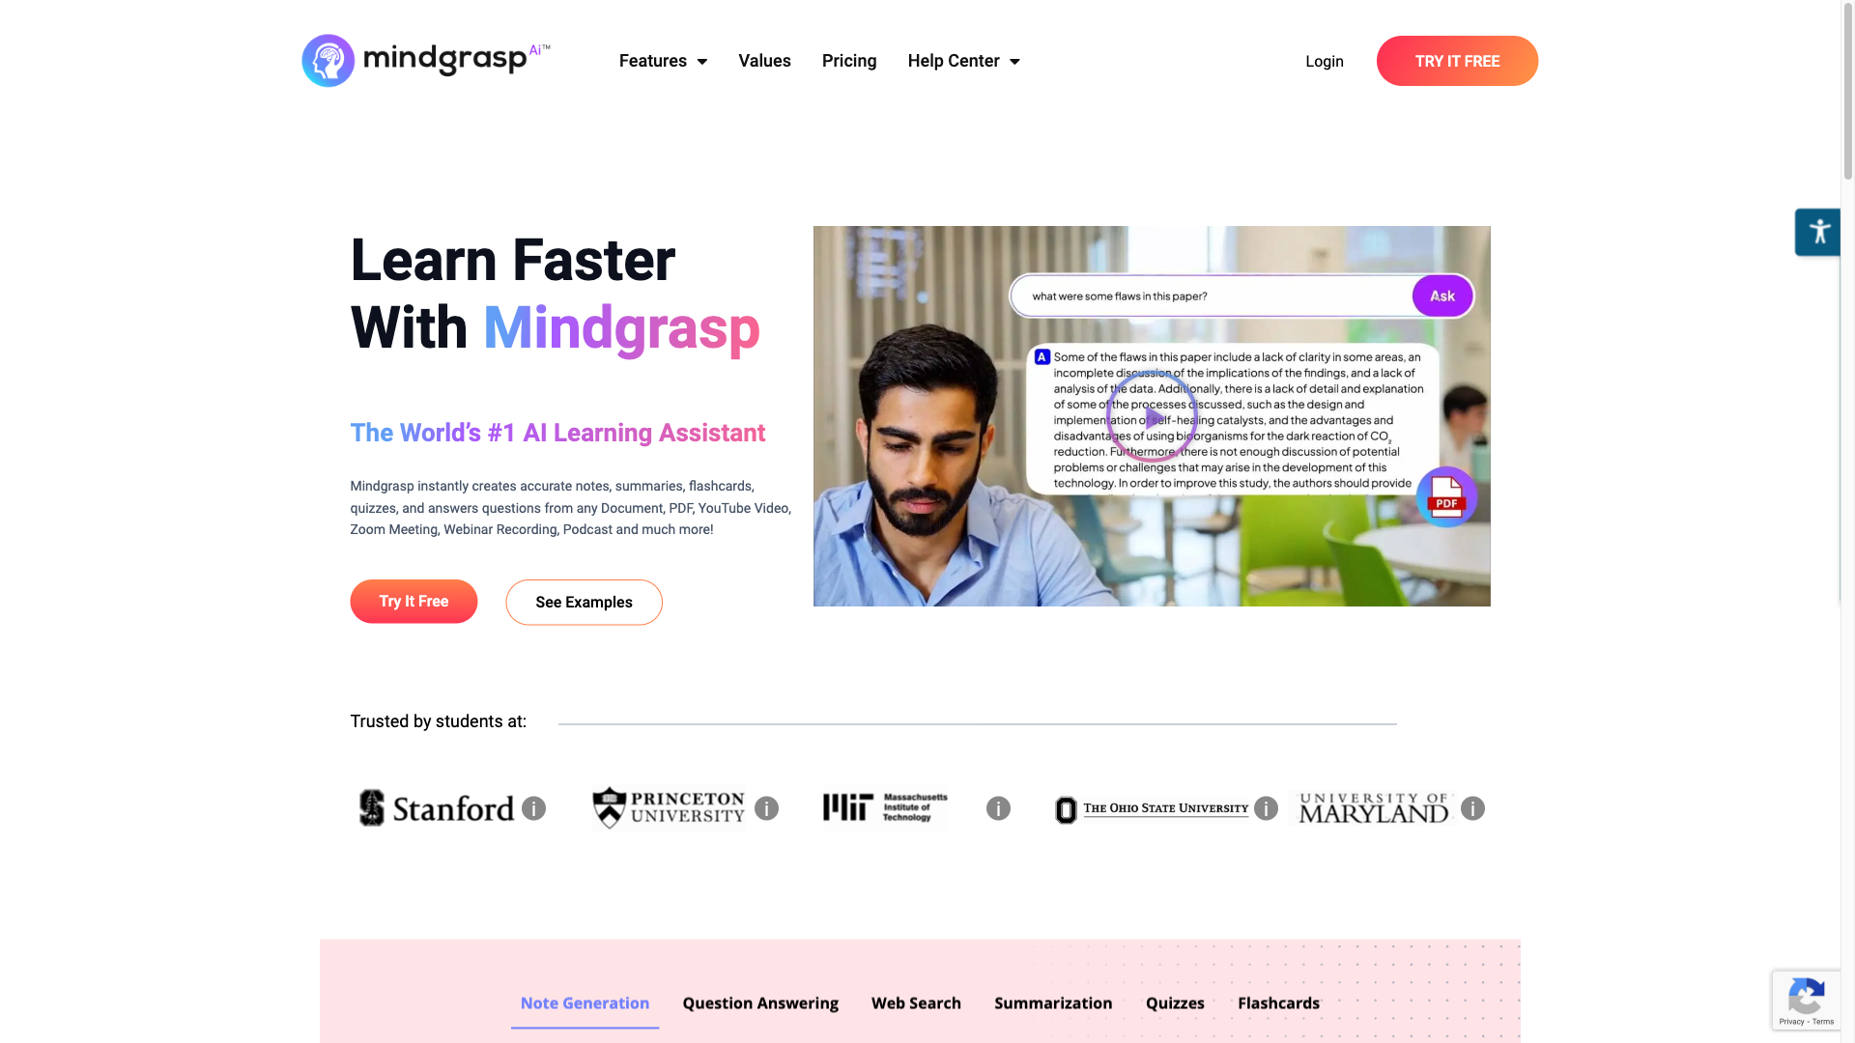Open the Values page link

tap(764, 60)
